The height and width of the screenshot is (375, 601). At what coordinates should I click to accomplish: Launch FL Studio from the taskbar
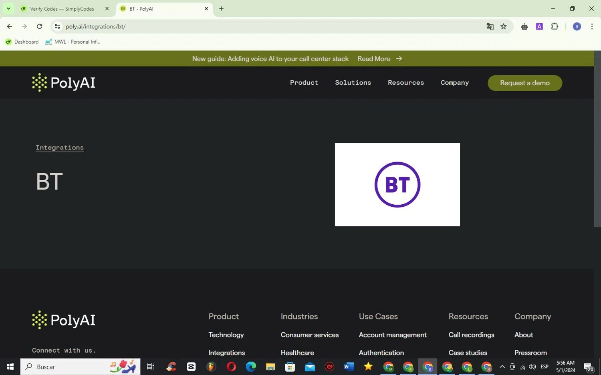211,367
